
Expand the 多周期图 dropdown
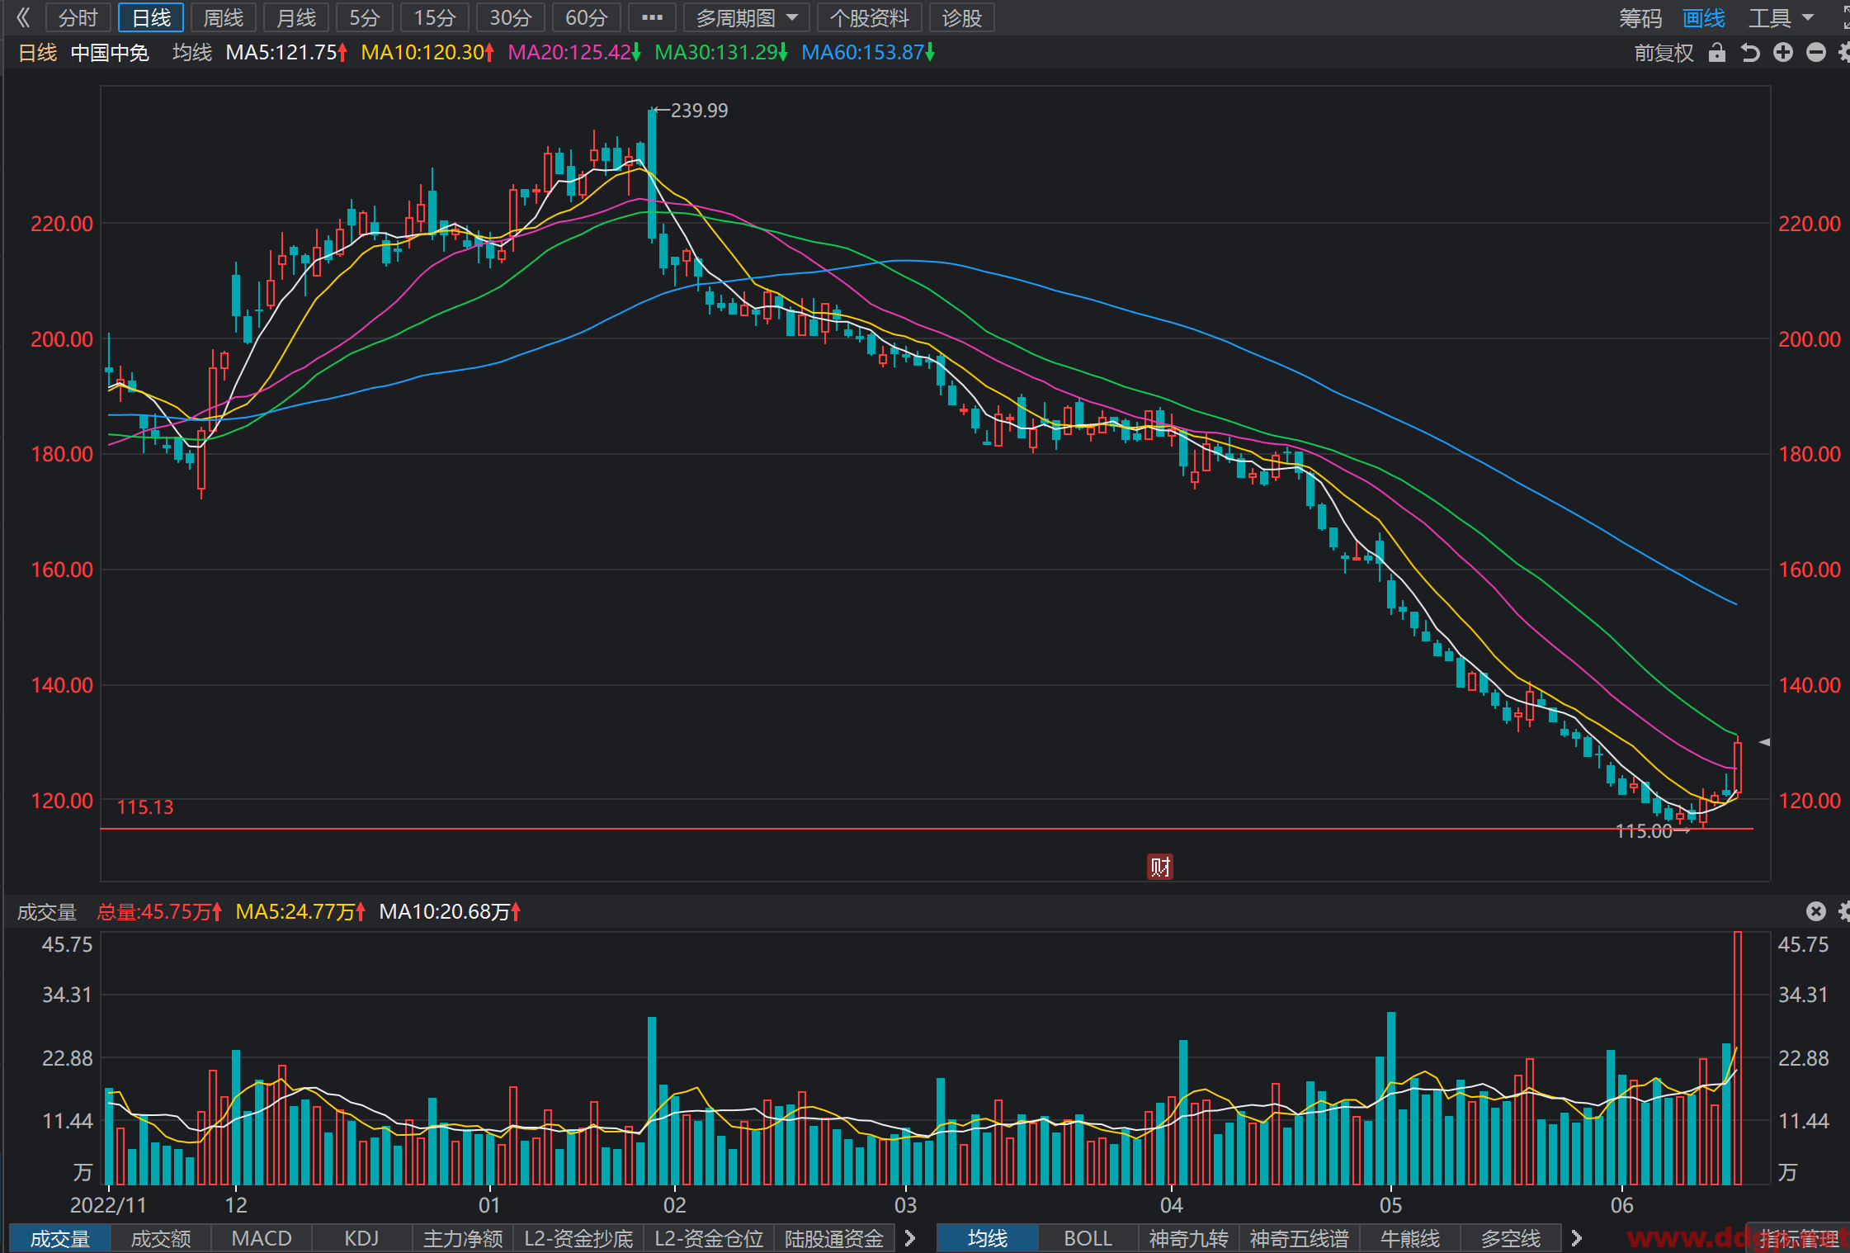(747, 17)
